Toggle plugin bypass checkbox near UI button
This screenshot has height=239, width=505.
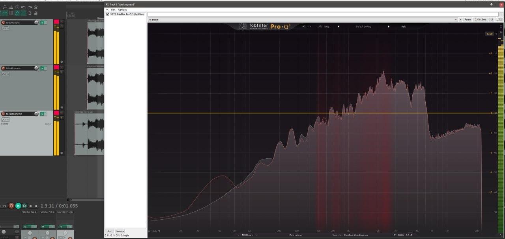(501, 20)
